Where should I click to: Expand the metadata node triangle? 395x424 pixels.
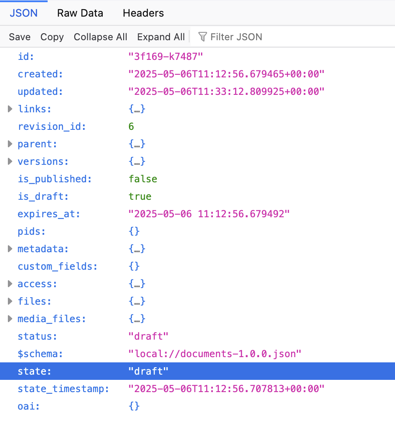(10, 249)
